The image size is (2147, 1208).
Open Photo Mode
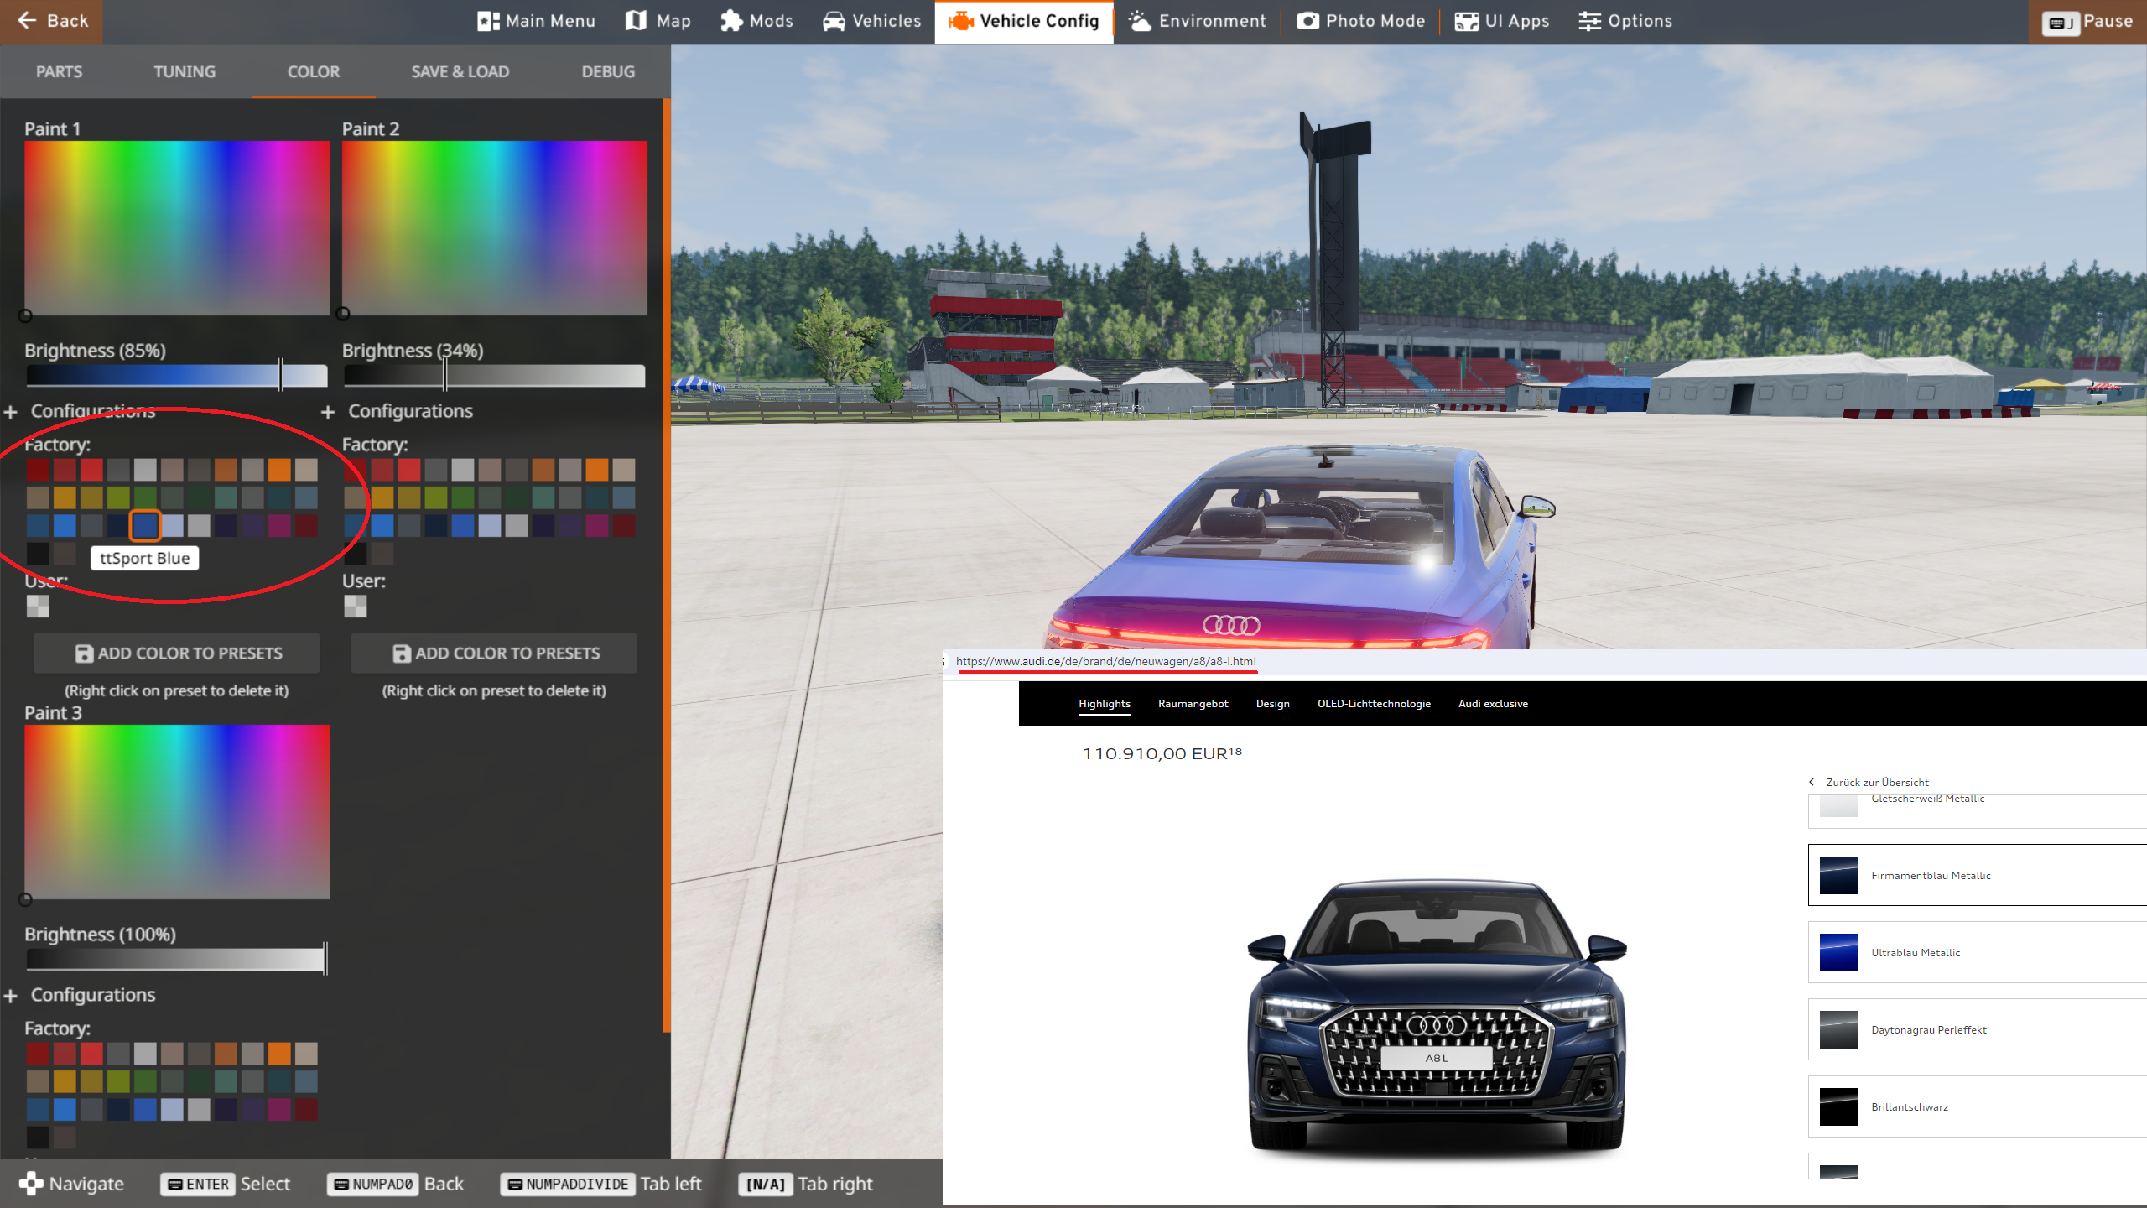pyautogui.click(x=1360, y=21)
